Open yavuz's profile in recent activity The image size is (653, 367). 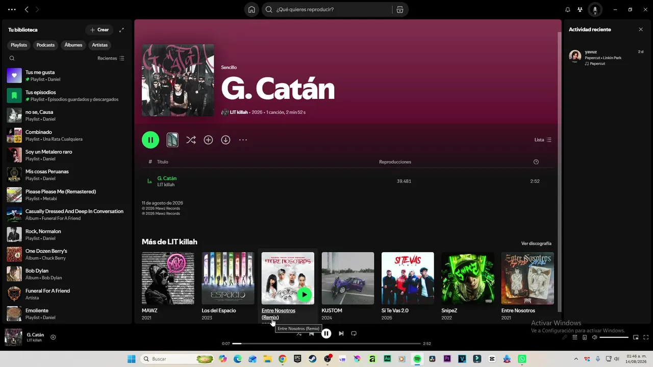tap(591, 52)
